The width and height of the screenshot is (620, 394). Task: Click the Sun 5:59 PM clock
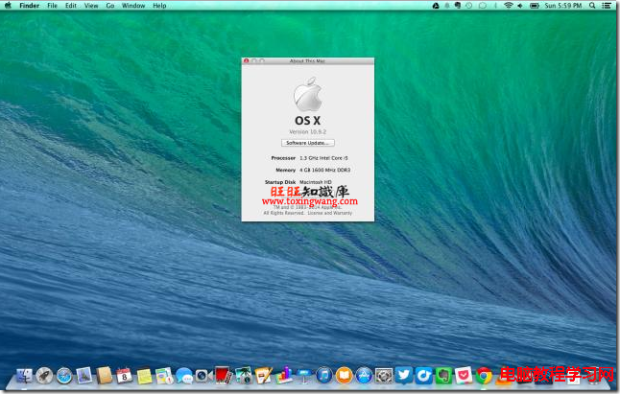click(x=563, y=6)
